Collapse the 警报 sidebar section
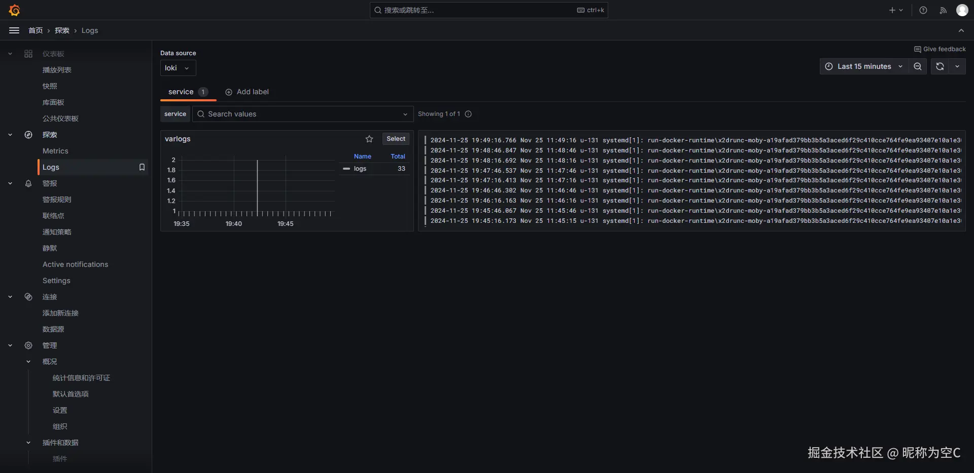Viewport: 974px width, 473px height. 10,183
